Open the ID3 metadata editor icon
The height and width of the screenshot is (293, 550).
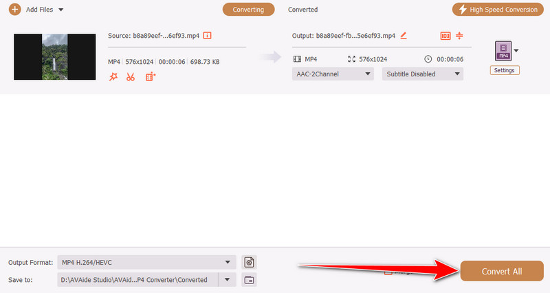click(x=445, y=36)
